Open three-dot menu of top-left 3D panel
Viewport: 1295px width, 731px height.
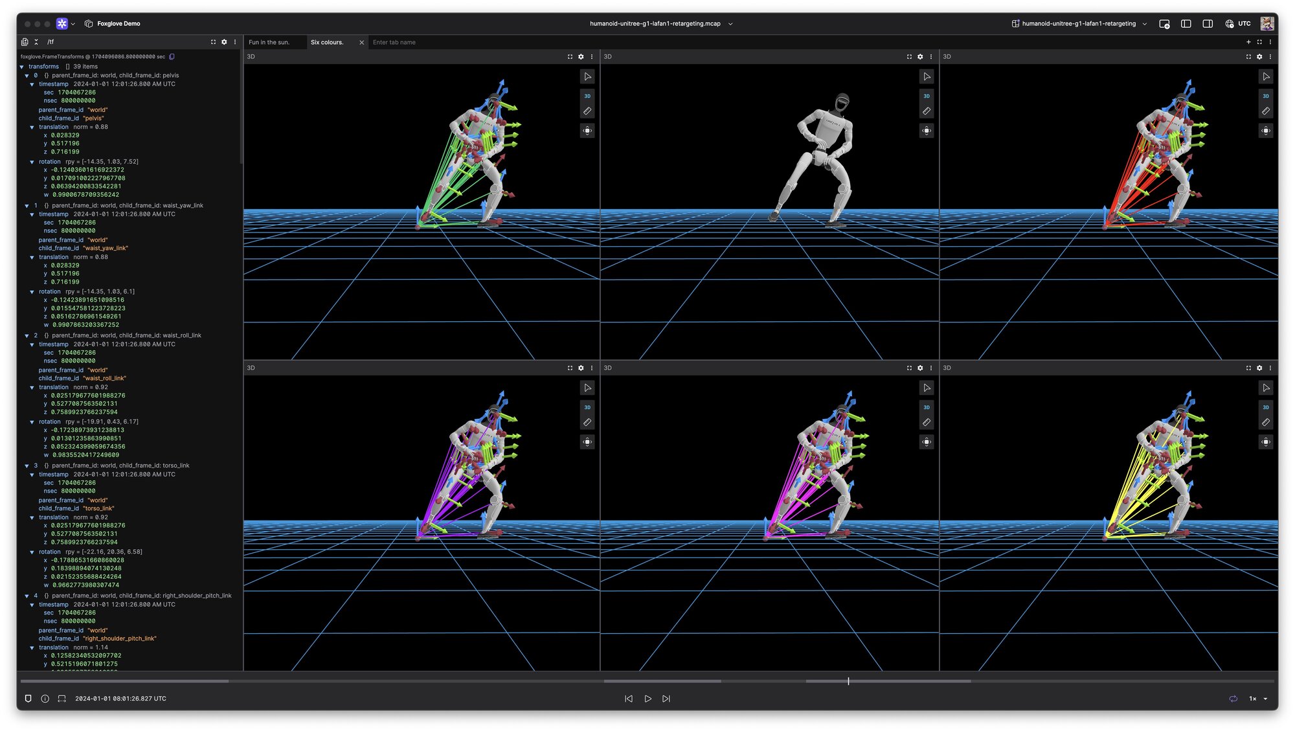coord(592,57)
